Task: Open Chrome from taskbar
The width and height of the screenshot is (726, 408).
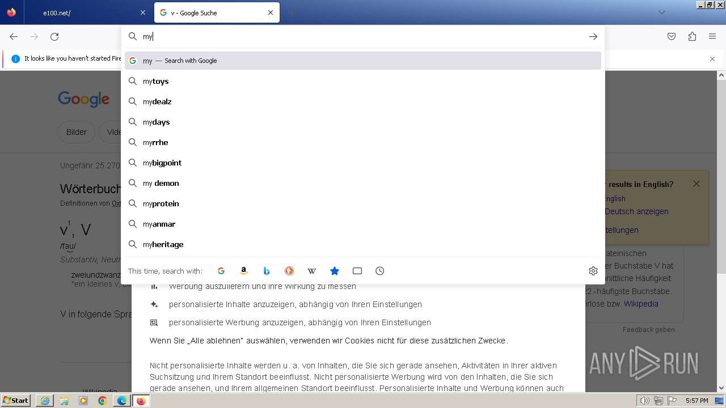Action: tap(103, 401)
